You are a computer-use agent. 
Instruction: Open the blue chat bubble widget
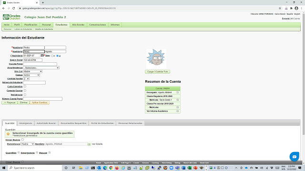pyautogui.click(x=295, y=156)
